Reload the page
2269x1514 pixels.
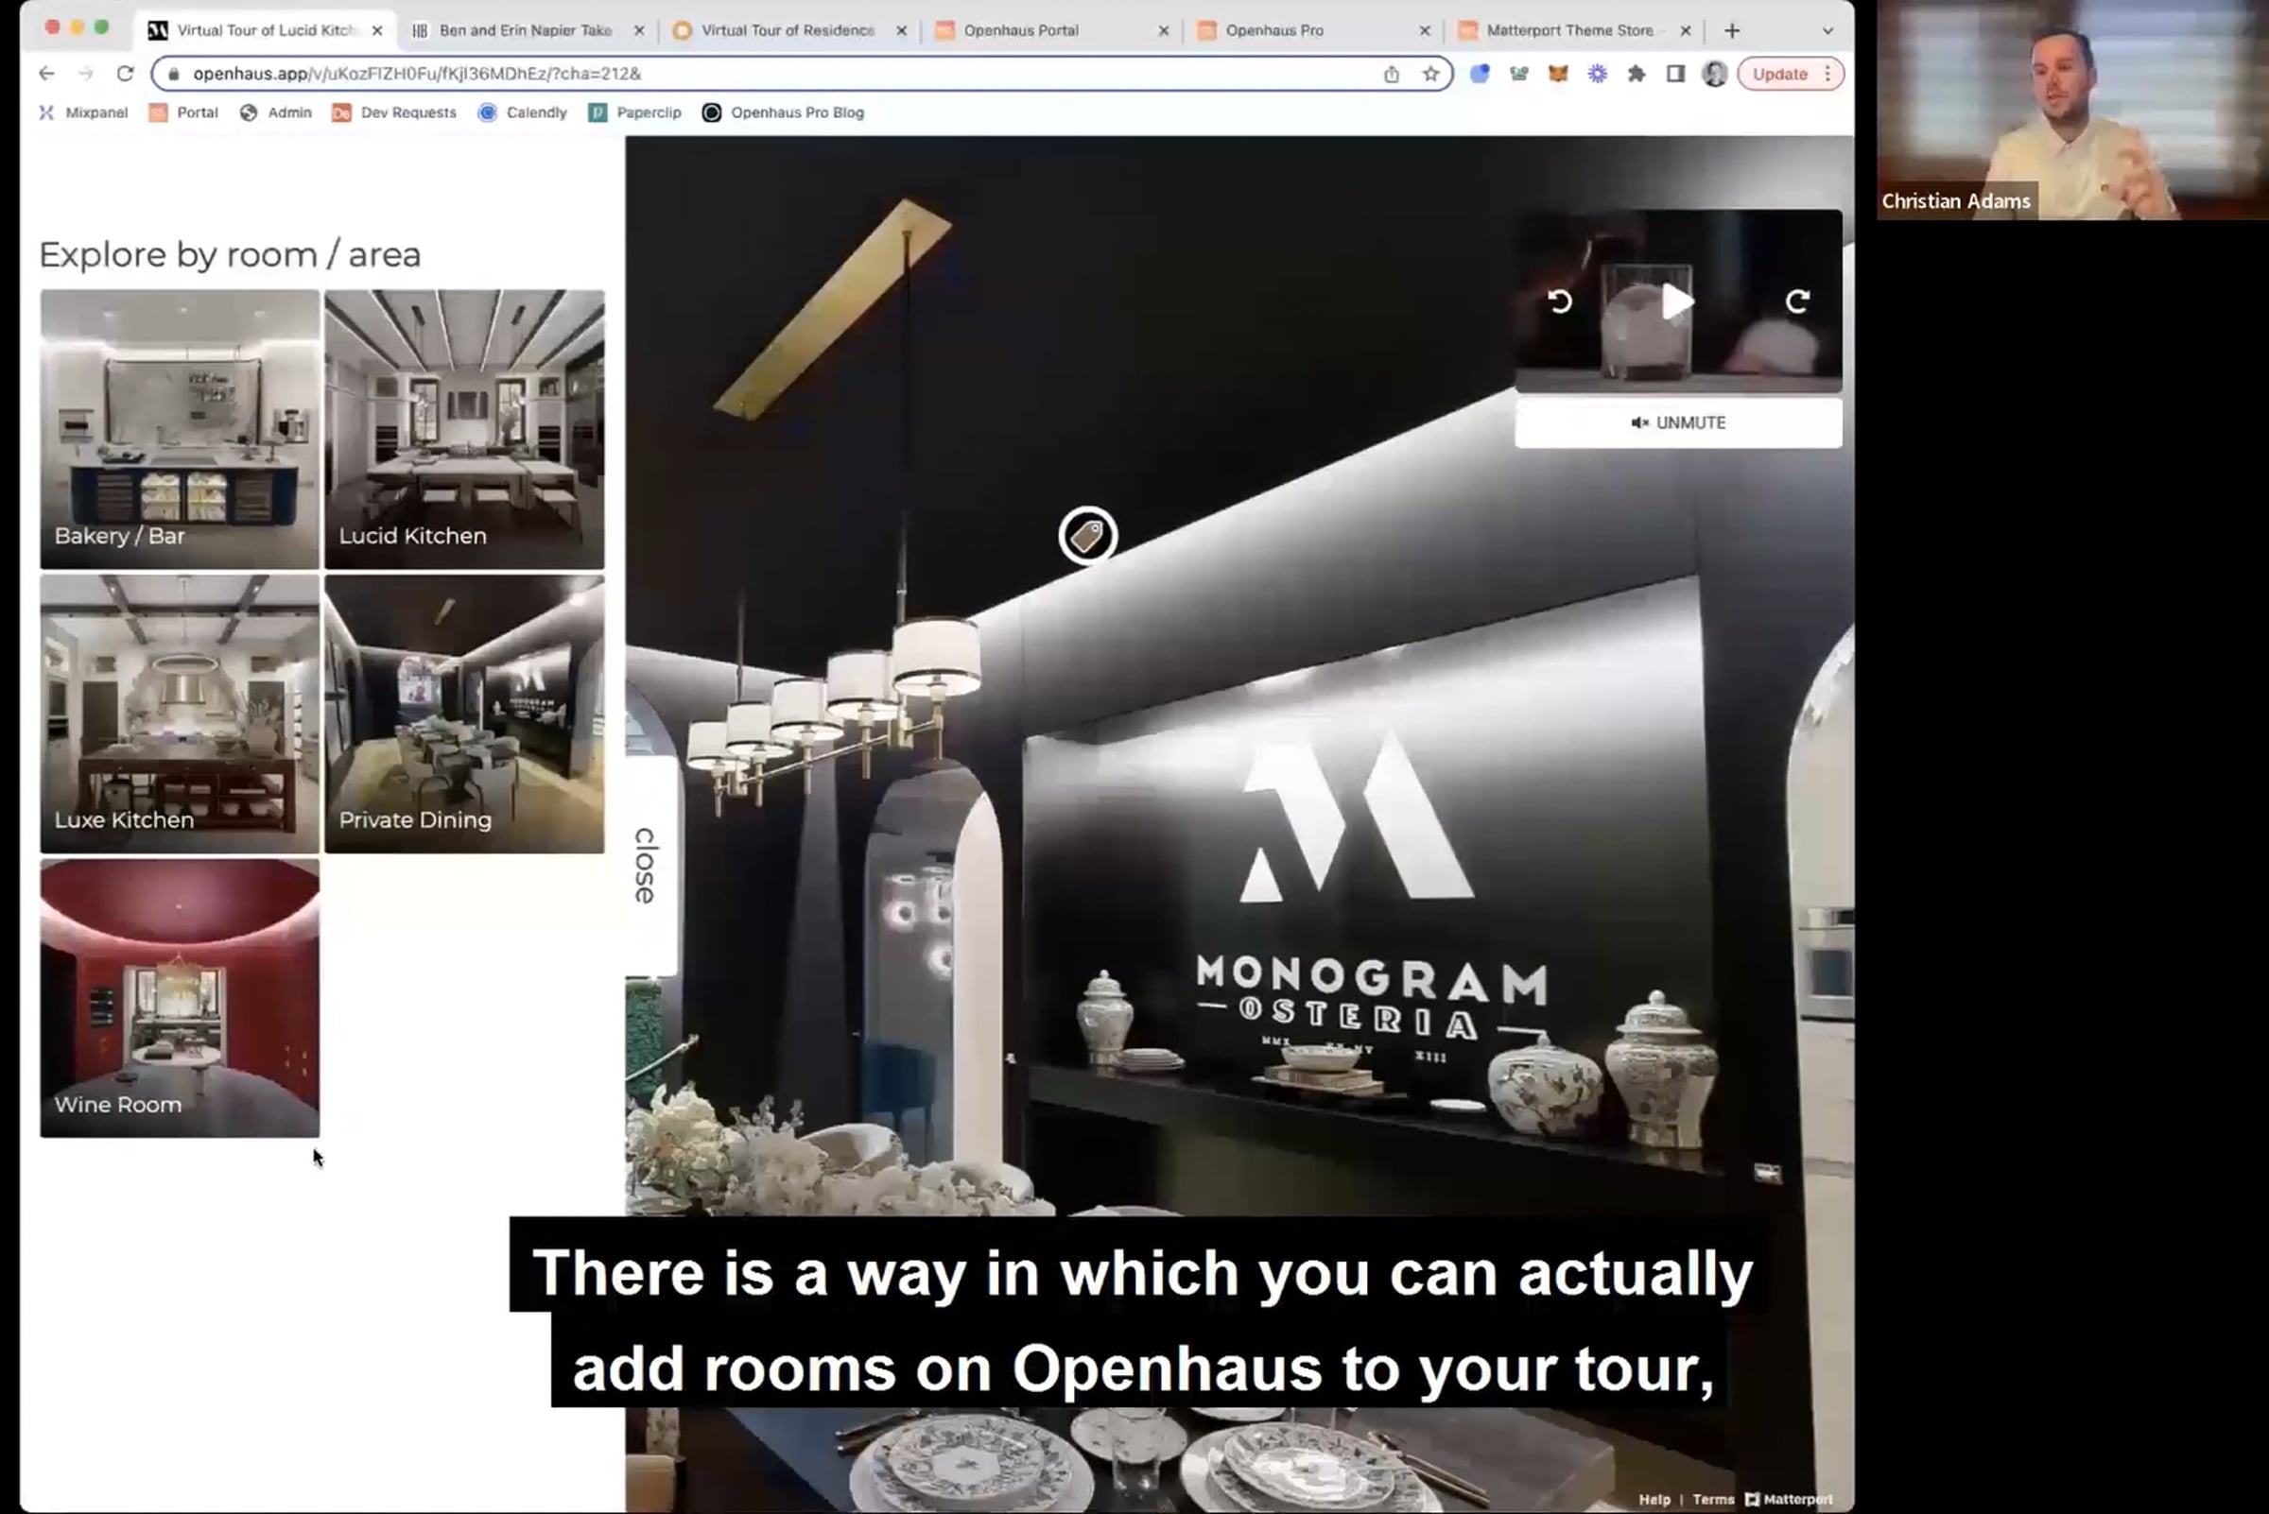pyautogui.click(x=125, y=75)
